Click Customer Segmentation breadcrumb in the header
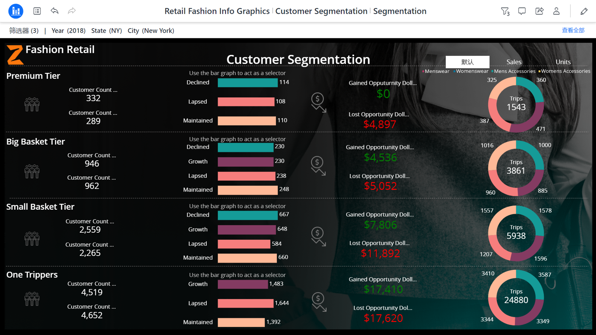Image resolution: width=596 pixels, height=335 pixels. tap(321, 11)
